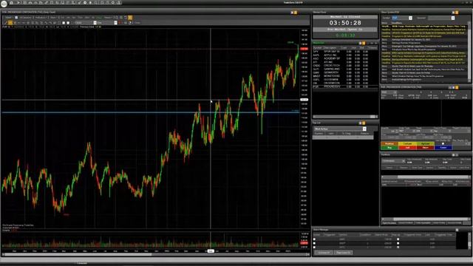The width and height of the screenshot is (473, 266).
Task: Open the line width dropdown in drawing toolbar
Action: 115,23
